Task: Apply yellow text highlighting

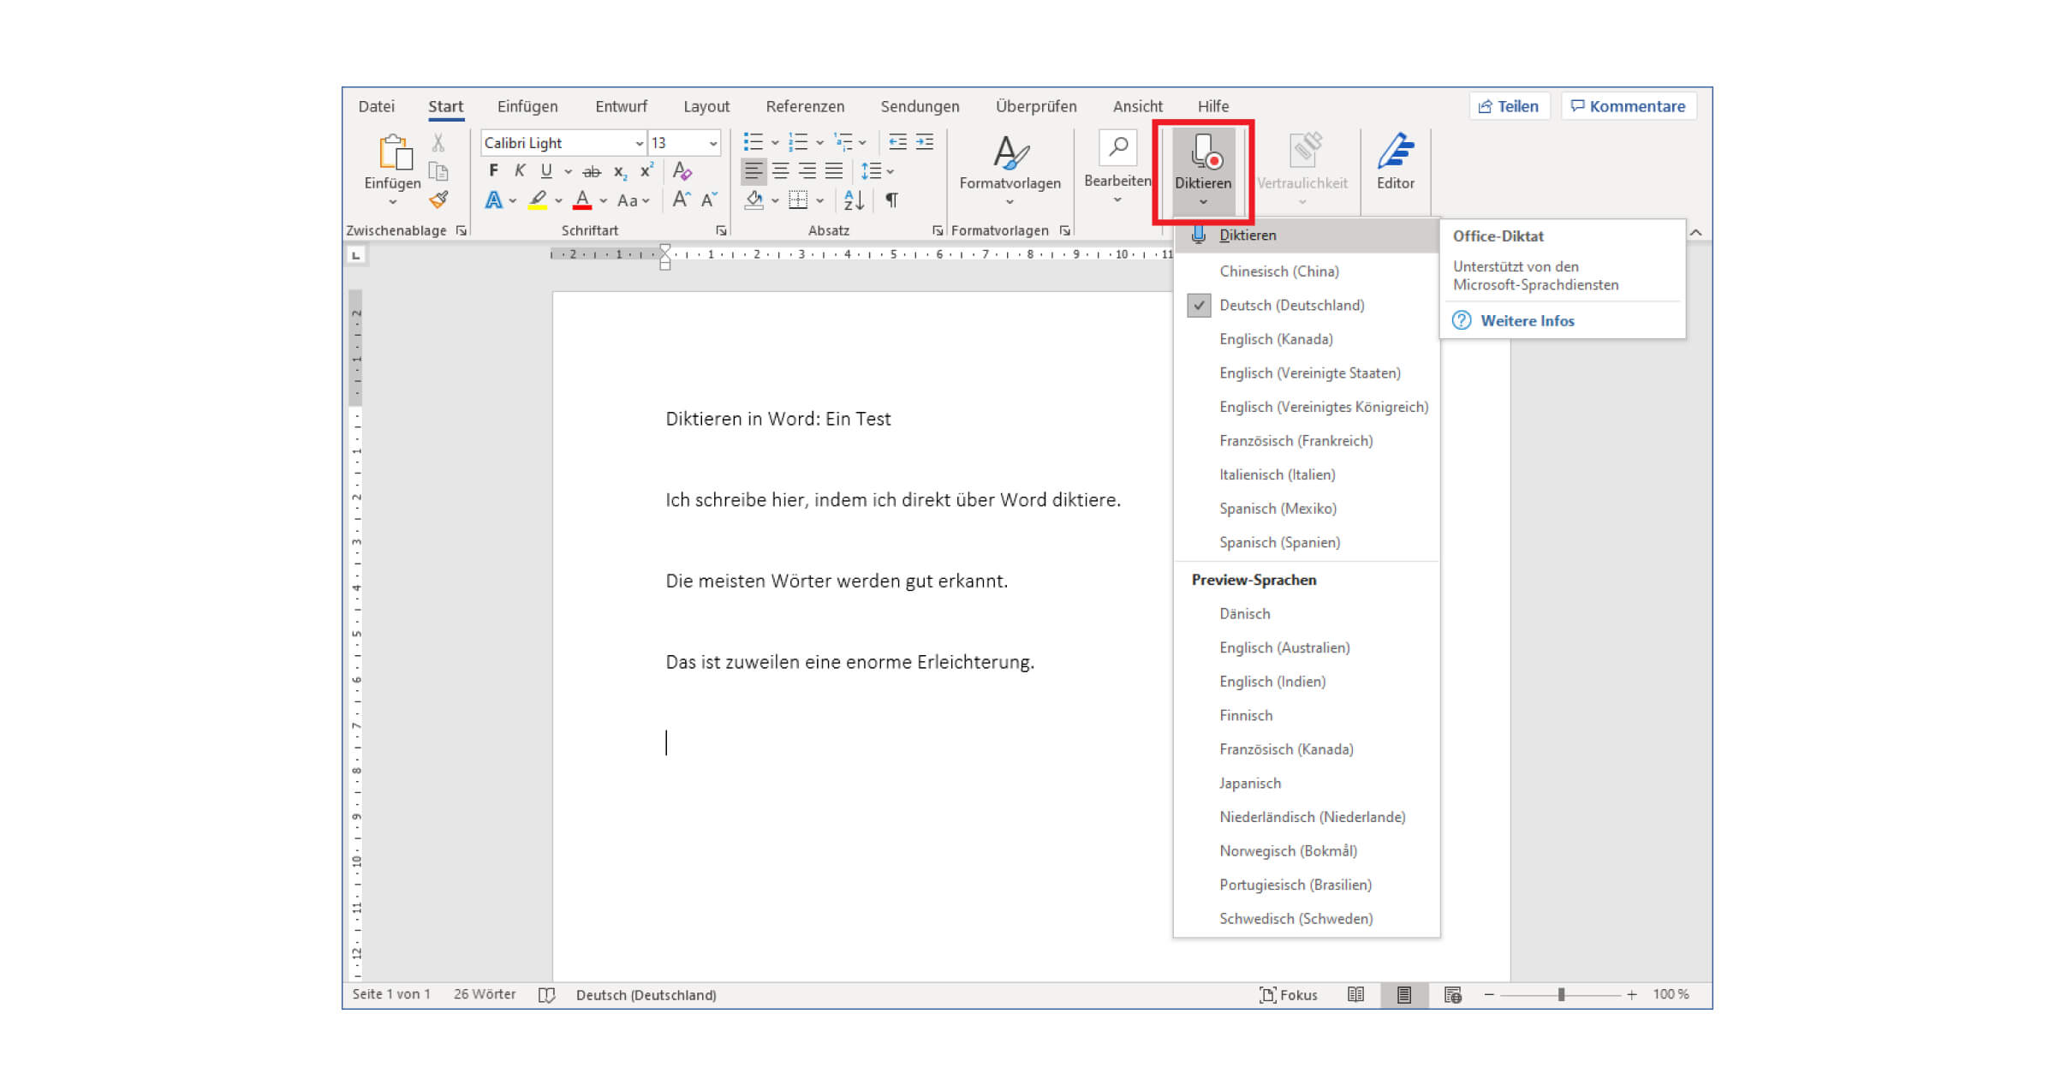Action: tap(537, 200)
